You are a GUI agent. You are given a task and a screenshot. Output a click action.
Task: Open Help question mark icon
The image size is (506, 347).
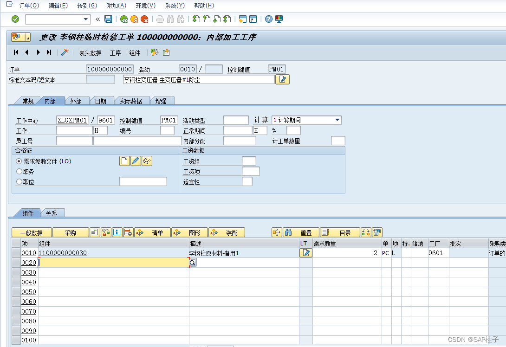pos(268,19)
